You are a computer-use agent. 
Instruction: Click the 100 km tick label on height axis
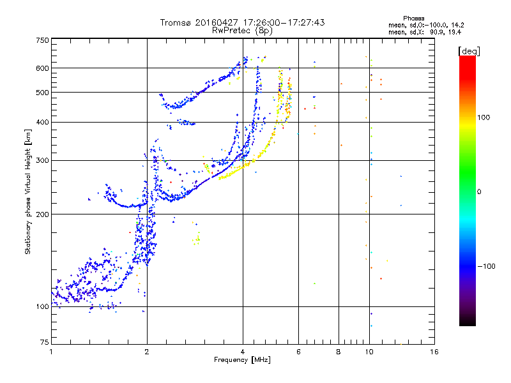[x=42, y=307]
